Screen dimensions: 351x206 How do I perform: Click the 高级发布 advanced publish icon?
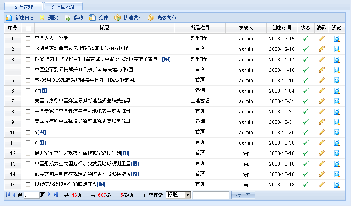point(151,18)
